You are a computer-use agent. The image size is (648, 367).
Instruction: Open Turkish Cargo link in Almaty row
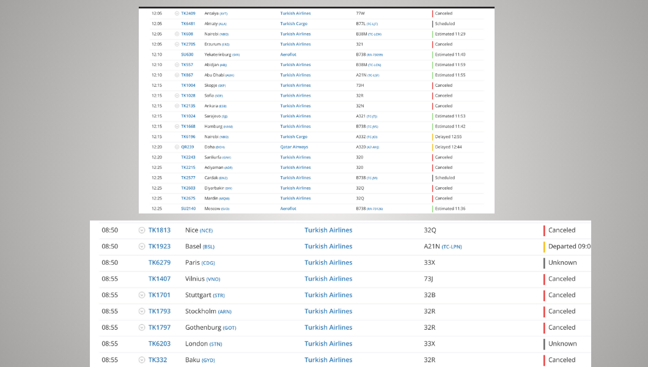tap(294, 24)
